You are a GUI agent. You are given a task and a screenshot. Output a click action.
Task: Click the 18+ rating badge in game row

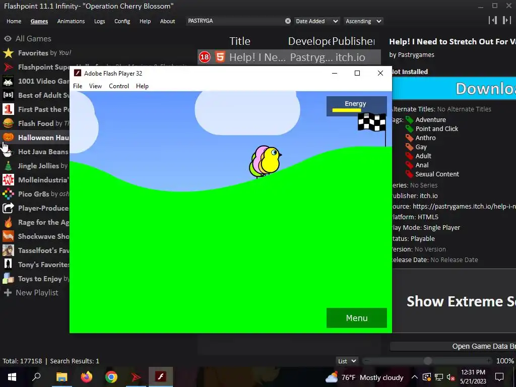pos(205,57)
